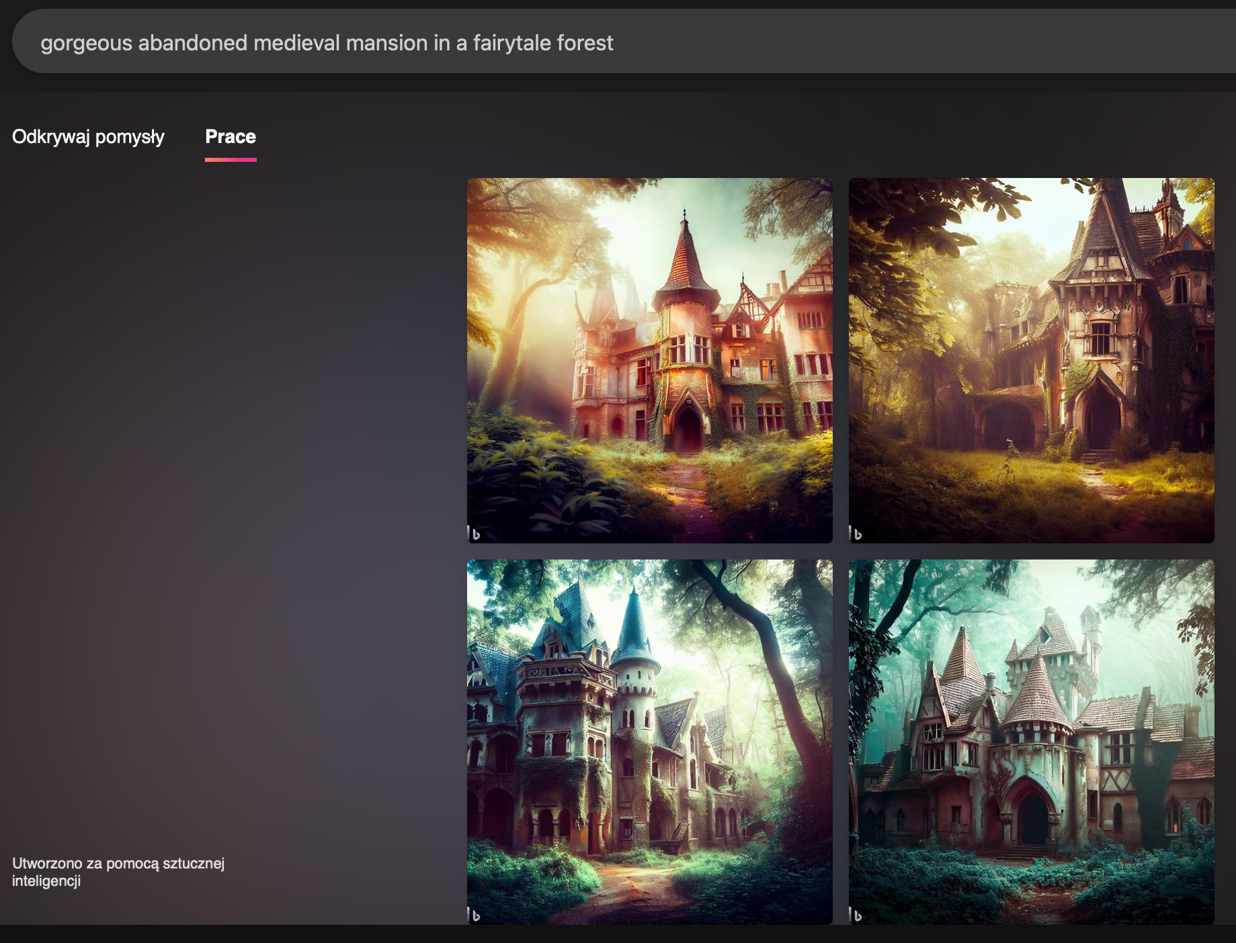Viewport: 1236px width, 943px height.
Task: Open the blue-roofed mansion with round tower image
Action: pos(649,742)
